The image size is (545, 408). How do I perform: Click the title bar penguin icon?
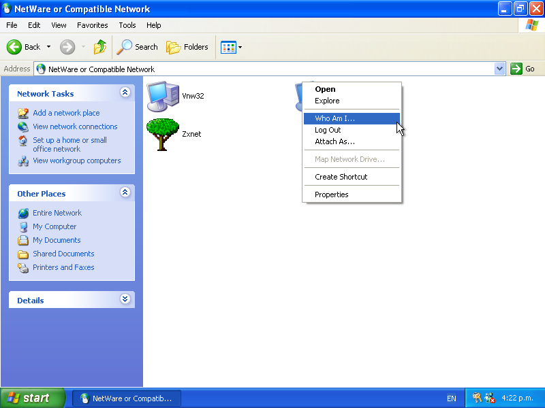tap(7, 8)
